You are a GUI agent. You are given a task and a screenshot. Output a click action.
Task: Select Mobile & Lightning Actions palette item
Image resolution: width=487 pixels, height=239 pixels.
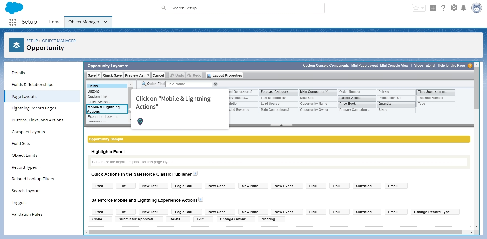[x=107, y=109]
